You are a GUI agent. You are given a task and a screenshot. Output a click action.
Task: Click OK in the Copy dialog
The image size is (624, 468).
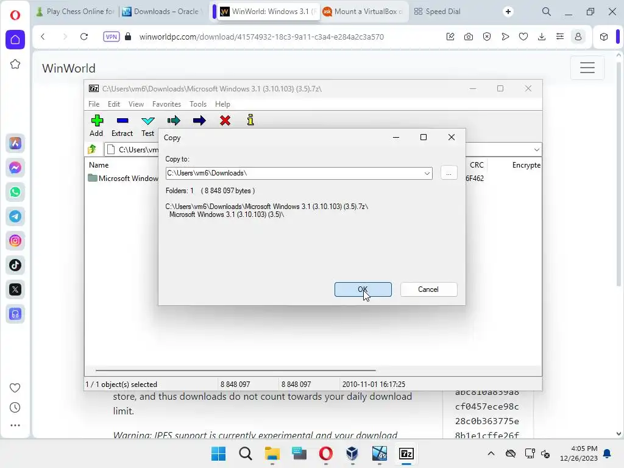click(363, 289)
